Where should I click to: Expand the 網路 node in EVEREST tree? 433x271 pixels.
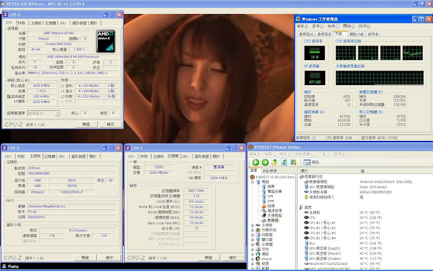coord(252,254)
